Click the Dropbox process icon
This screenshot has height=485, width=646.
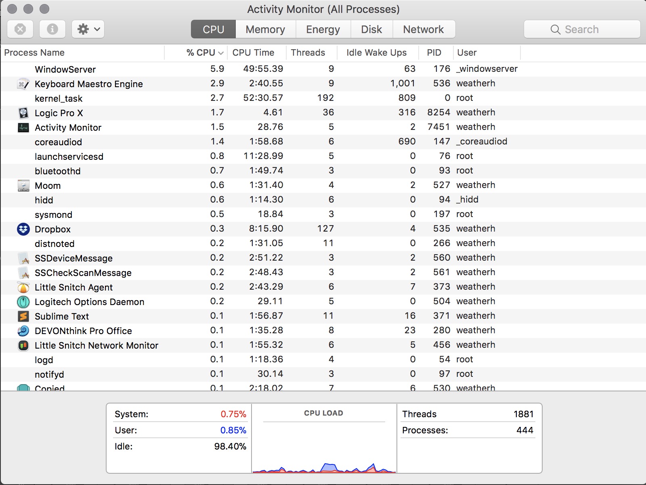(x=23, y=229)
